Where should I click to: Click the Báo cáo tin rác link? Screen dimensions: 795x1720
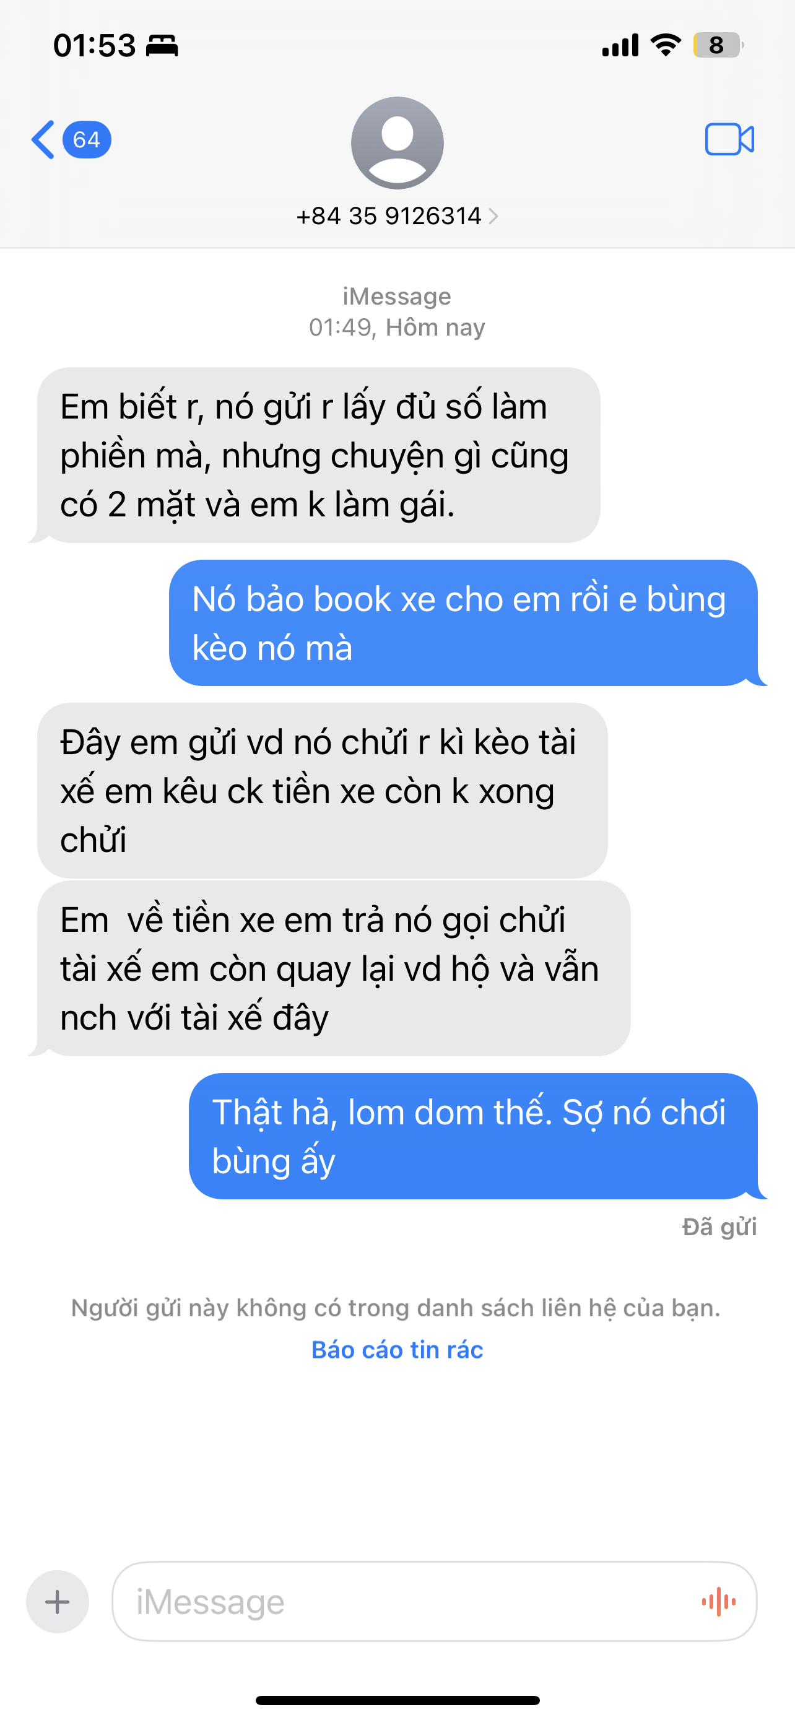click(397, 1349)
